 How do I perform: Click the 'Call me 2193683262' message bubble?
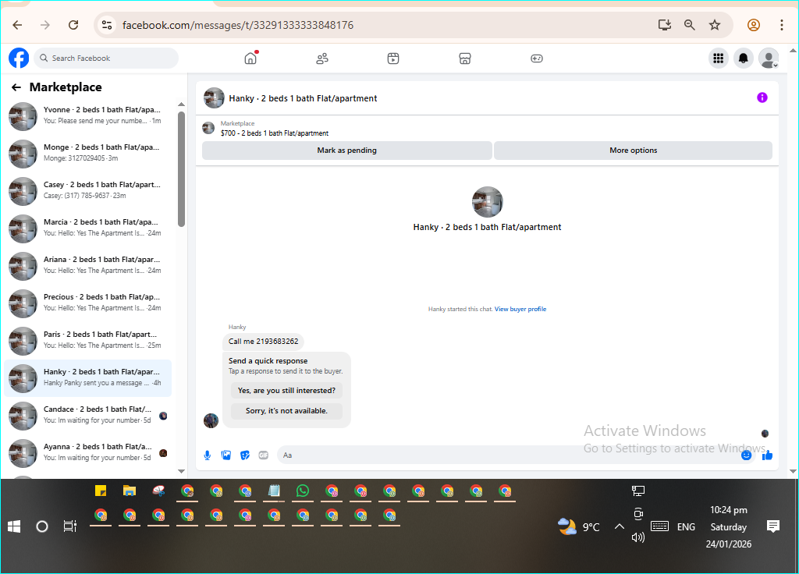(264, 342)
